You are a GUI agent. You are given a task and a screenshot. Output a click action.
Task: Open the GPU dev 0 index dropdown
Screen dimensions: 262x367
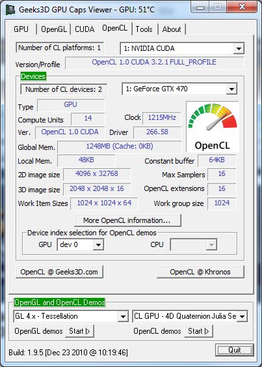click(98, 245)
